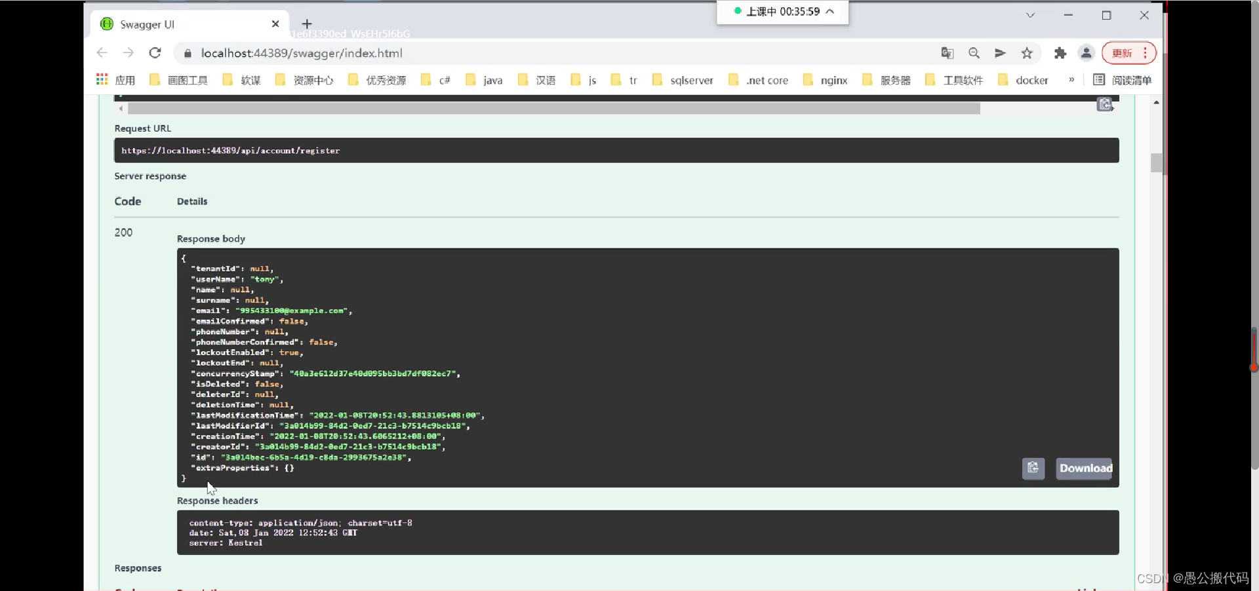Open the 汉语 bookmark folder
Image resolution: width=1259 pixels, height=591 pixels.
pyautogui.click(x=536, y=80)
